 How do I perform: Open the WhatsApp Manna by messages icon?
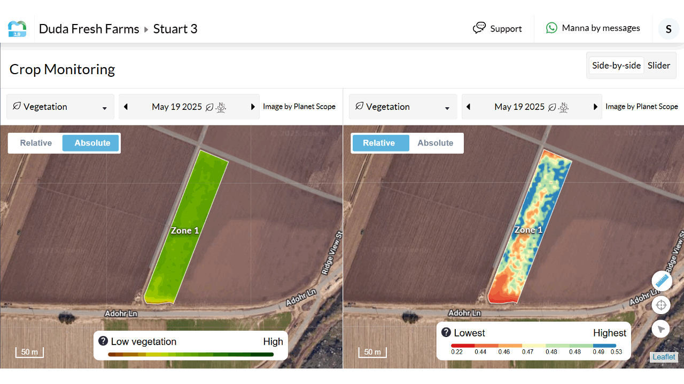(551, 28)
